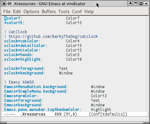Image resolution: width=150 pixels, height=124 pixels.
Task: Open the Edit menu
Action: (17, 11)
